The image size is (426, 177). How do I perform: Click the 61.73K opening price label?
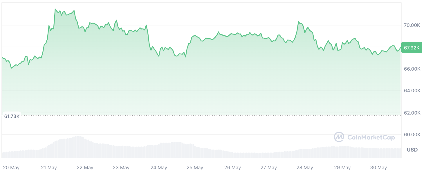coord(12,116)
